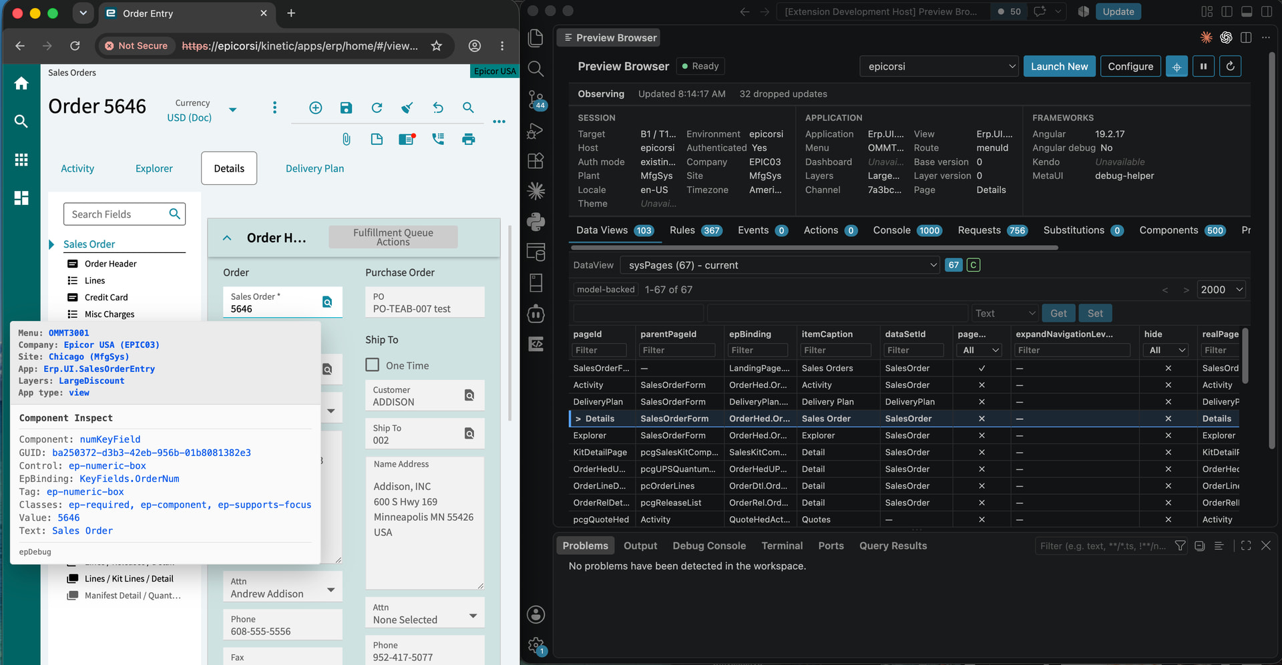Open Ship To lookup icon beside 002

(469, 433)
